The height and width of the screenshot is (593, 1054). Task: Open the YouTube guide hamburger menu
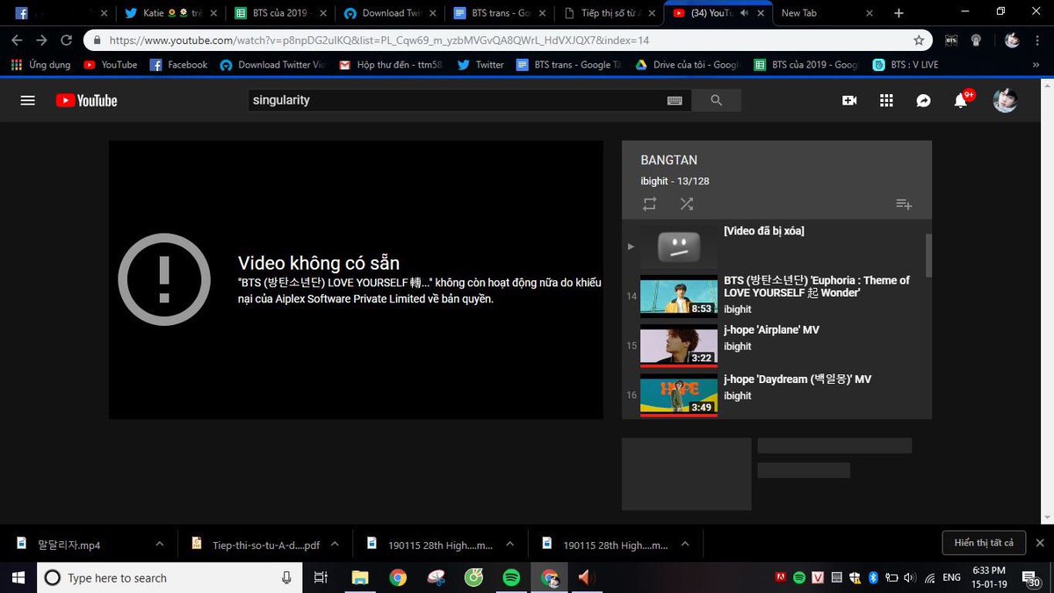point(27,101)
